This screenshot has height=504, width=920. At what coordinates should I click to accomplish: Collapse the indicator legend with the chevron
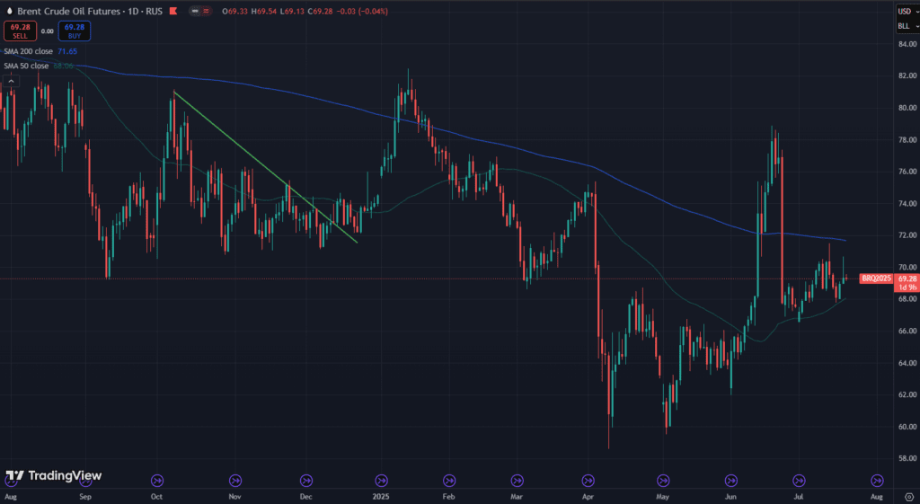point(11,80)
